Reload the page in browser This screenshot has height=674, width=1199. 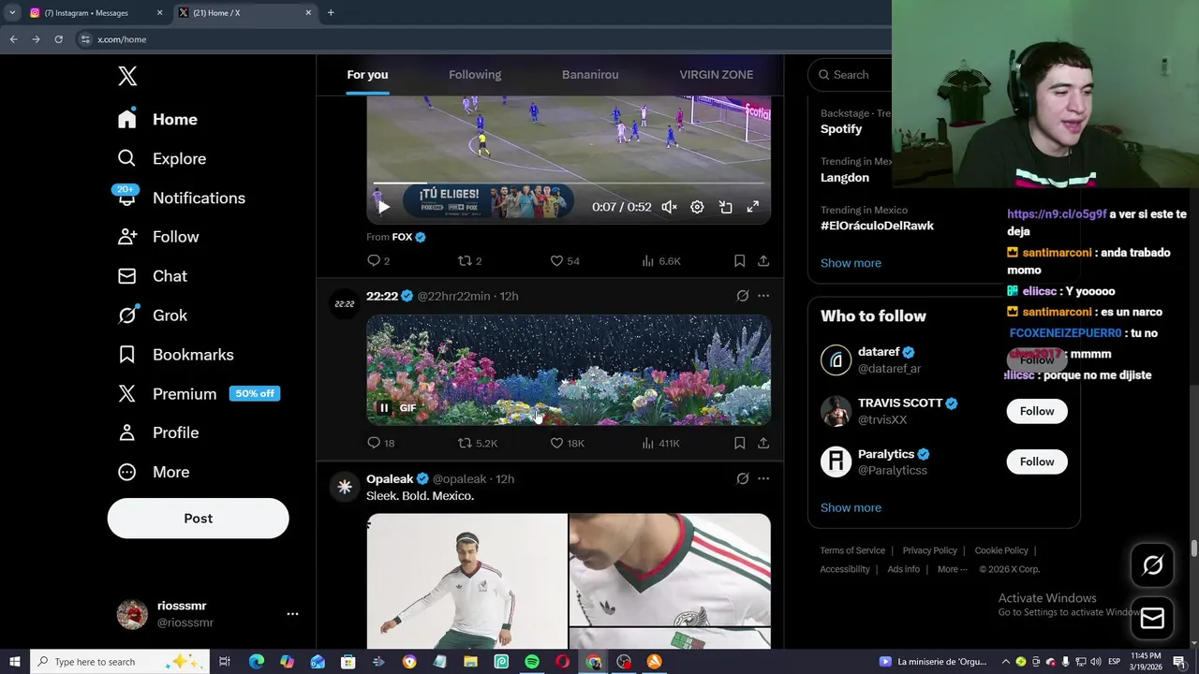(58, 39)
